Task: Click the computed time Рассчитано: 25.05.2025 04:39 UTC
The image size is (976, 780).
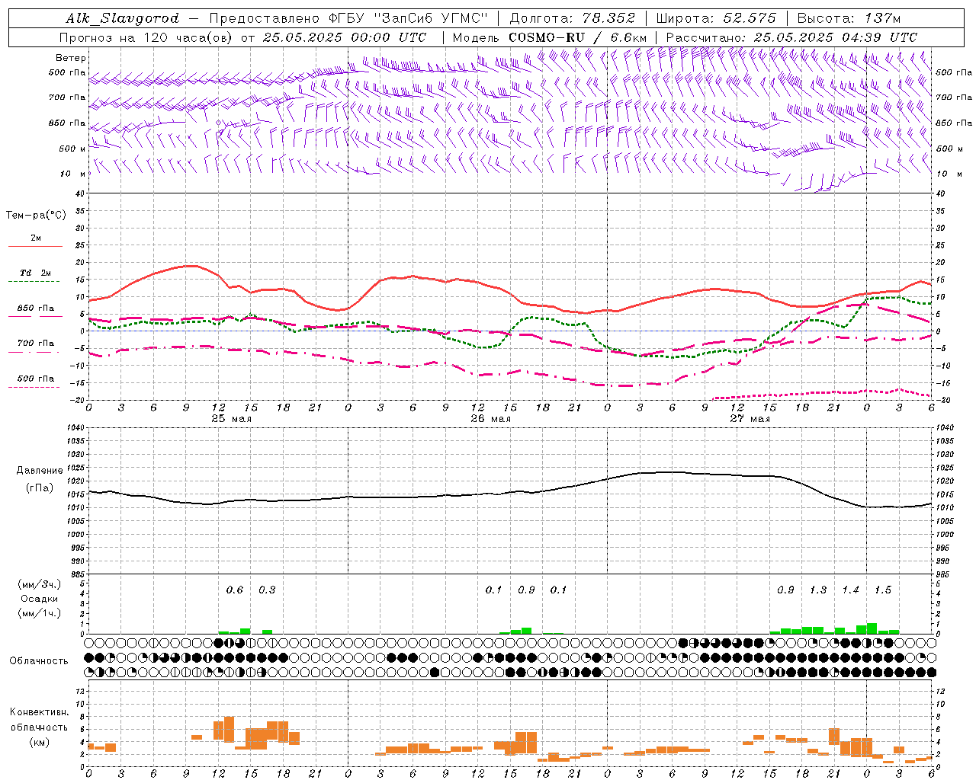Action: (x=791, y=37)
